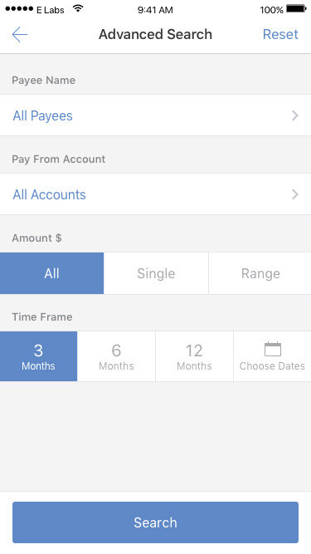
Task: Click the 9:41 AM clock
Action: (x=155, y=10)
